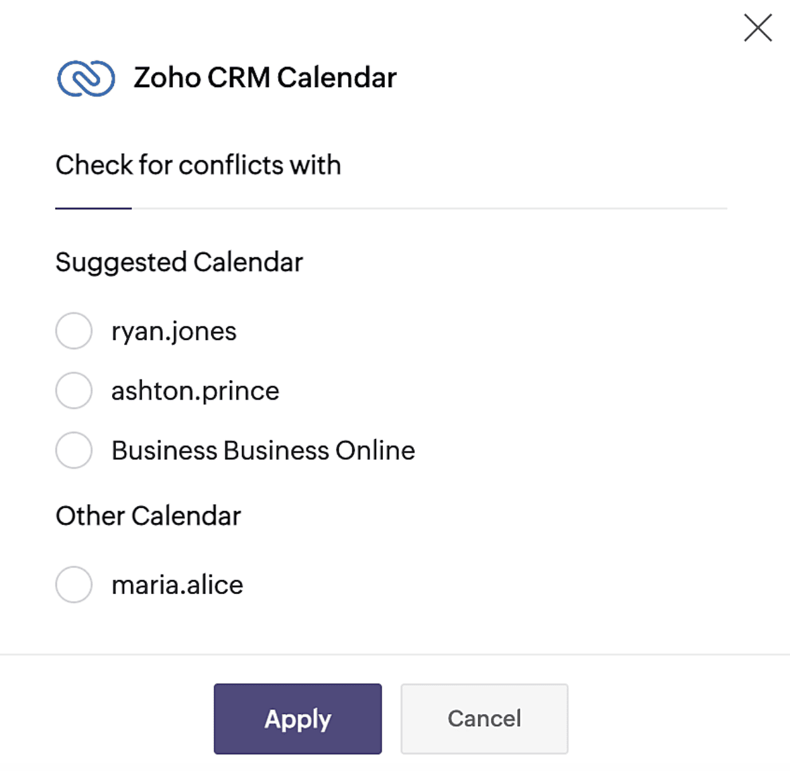Click the Zoho CRM chain-link logo

pos(86,78)
